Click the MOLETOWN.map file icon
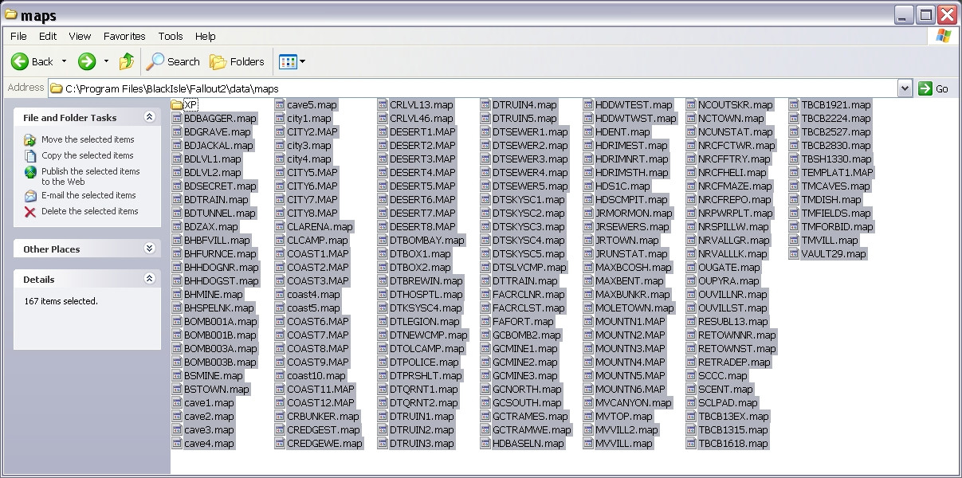 tap(589, 308)
